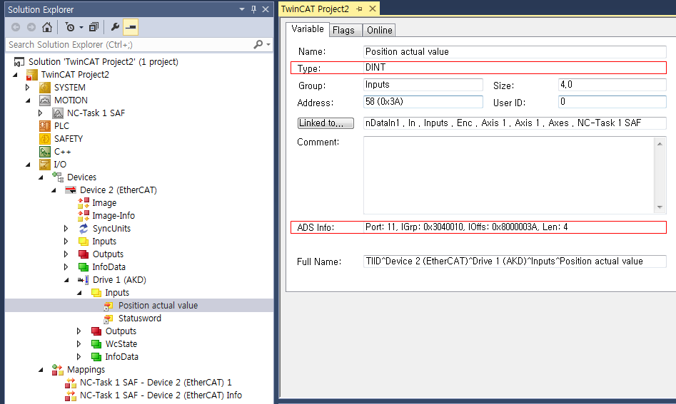Viewport: 676px width, 404px height.
Task: Collapse the Mappings node
Action: coord(41,370)
